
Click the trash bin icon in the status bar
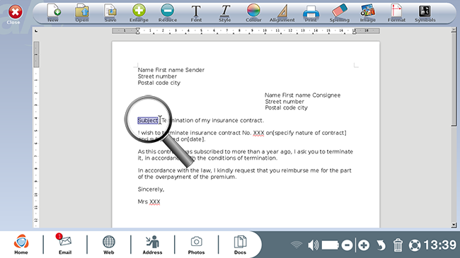pos(398,245)
